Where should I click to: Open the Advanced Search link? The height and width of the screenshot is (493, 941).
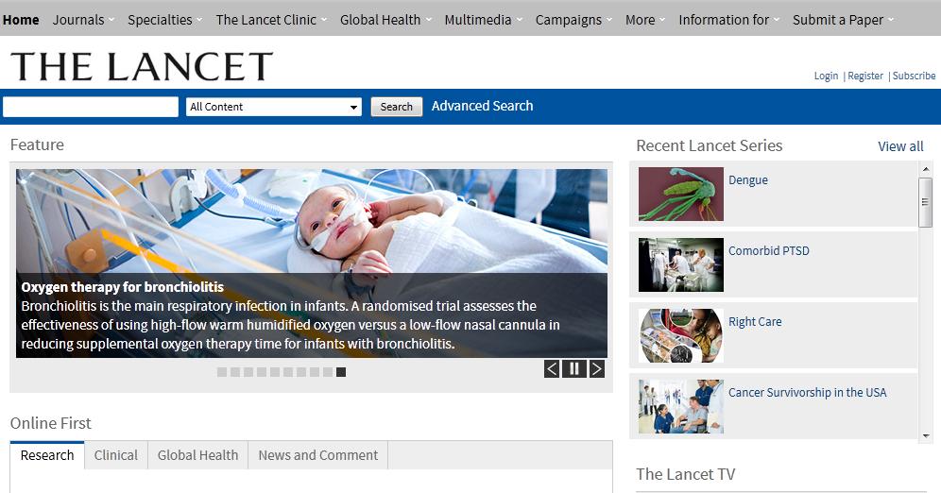(482, 106)
